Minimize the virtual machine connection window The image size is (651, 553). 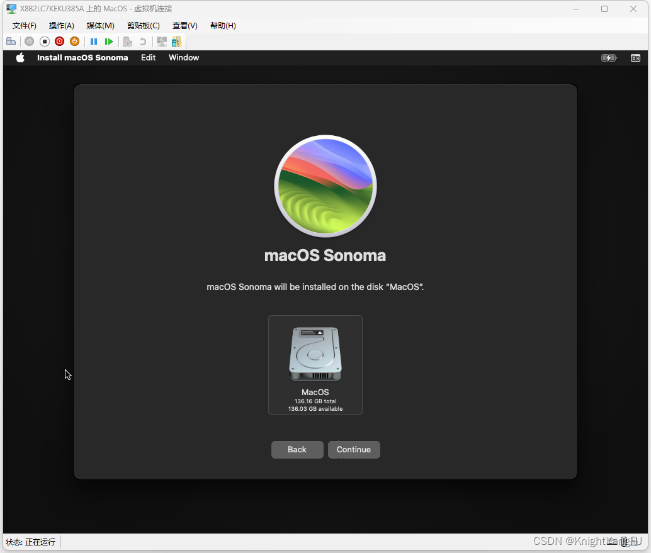click(x=576, y=9)
